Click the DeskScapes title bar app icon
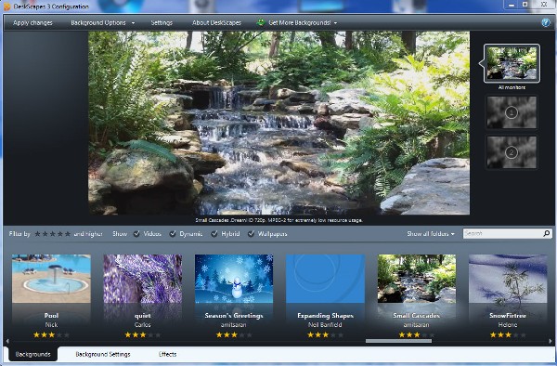557x366 pixels. [6, 7]
